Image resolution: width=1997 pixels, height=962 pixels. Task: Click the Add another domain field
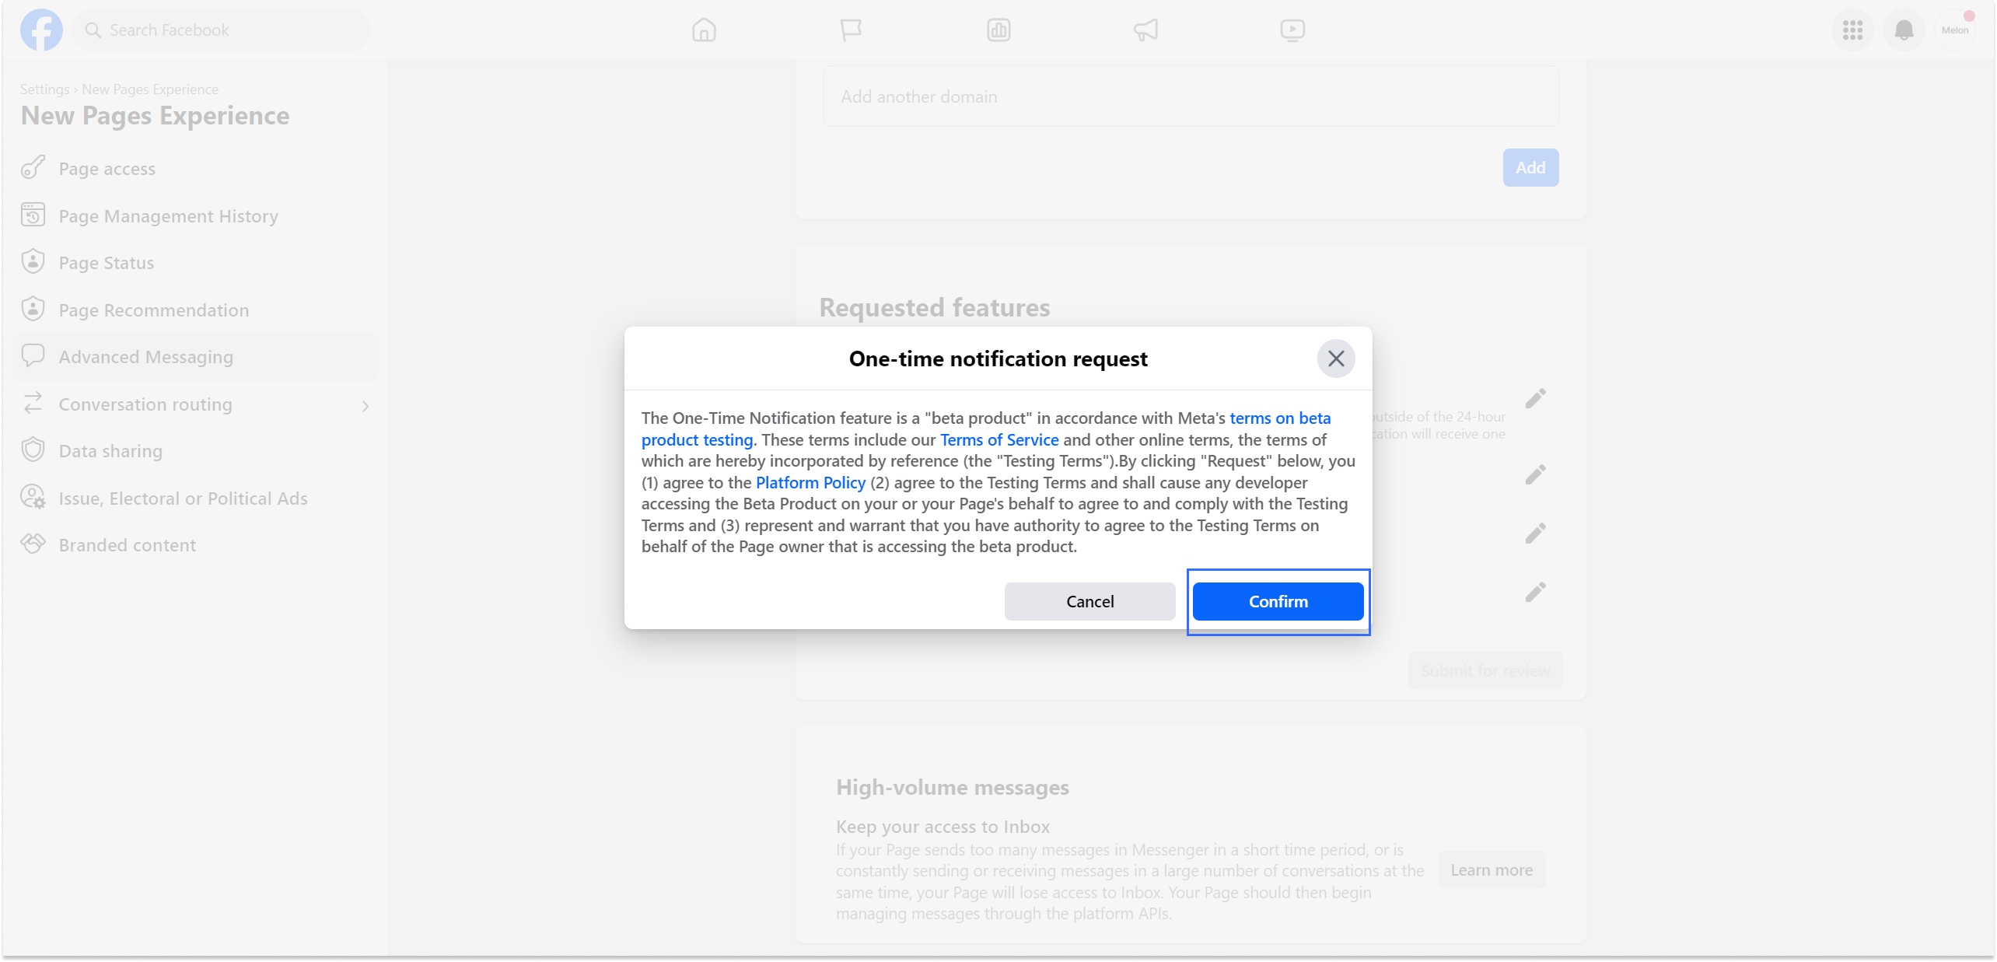click(1191, 97)
